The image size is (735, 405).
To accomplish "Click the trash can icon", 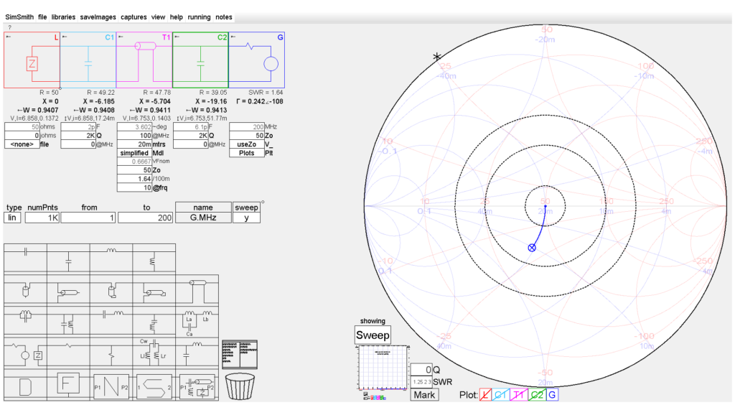I will pyautogui.click(x=240, y=386).
